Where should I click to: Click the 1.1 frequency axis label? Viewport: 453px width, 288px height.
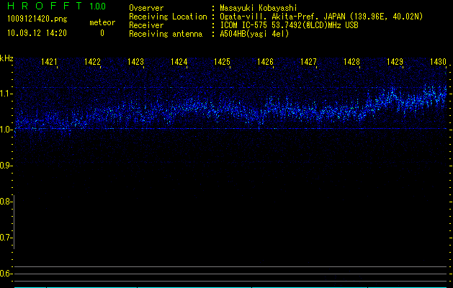(x=6, y=94)
